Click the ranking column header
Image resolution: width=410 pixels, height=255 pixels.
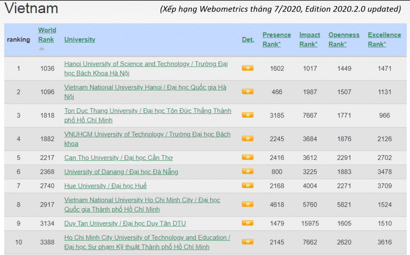pyautogui.click(x=18, y=40)
